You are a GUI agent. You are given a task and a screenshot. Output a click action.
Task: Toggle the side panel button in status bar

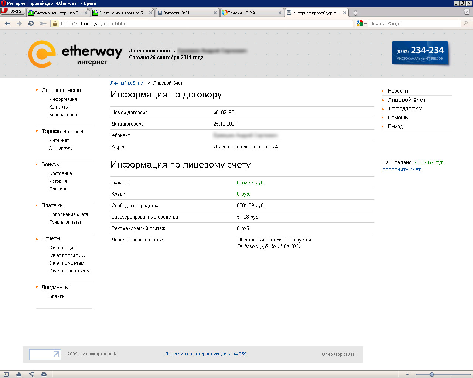coord(6,374)
